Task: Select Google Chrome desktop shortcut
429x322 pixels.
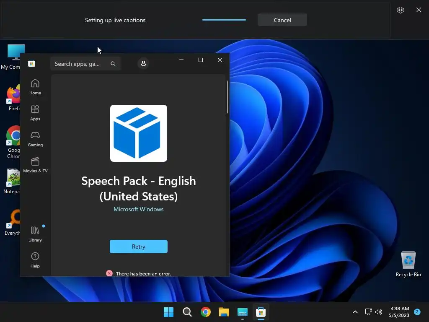Action: 13,143
